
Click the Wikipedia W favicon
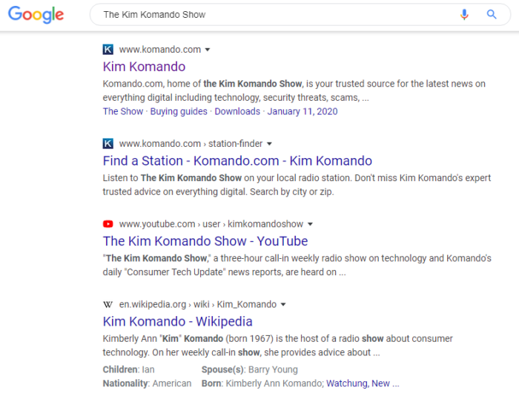pyautogui.click(x=108, y=304)
